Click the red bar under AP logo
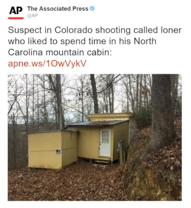The image size is (191, 208). pyautogui.click(x=16, y=18)
